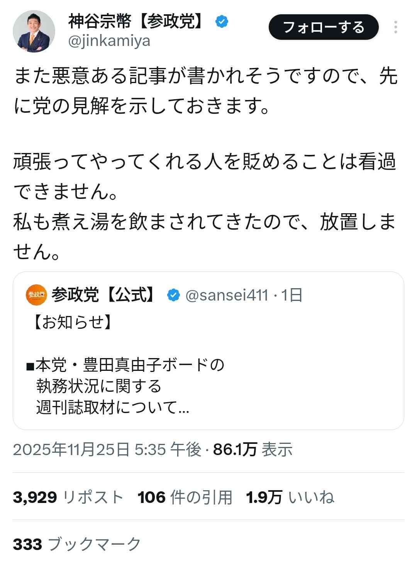
Task: Expand truncated quoted text 週刊誌取材について…
Action: point(113,408)
